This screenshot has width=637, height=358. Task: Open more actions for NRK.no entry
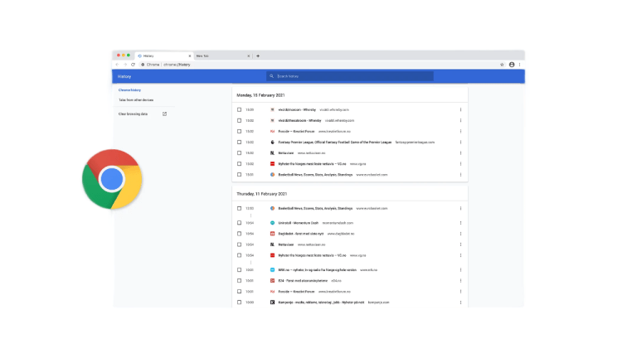click(460, 270)
